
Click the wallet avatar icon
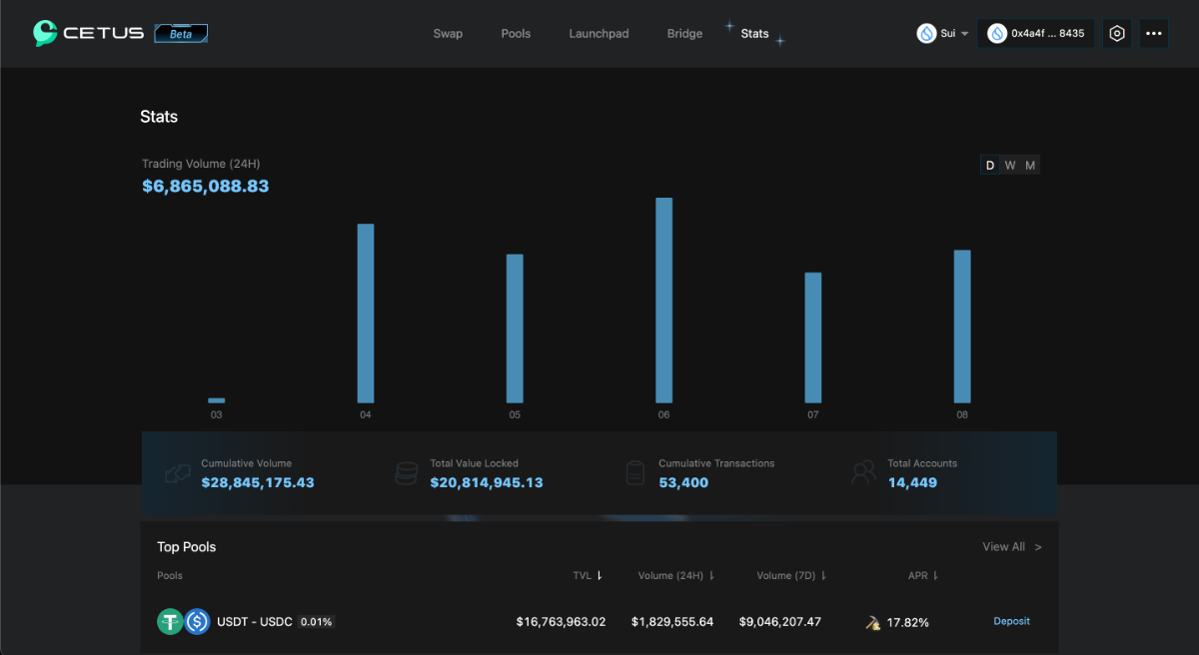pos(996,33)
